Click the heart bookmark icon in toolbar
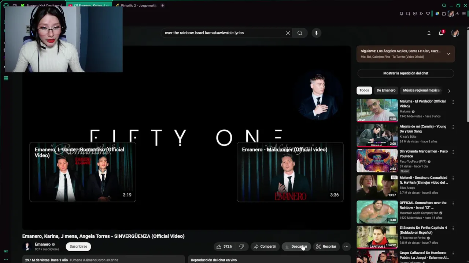Screen dimensions: 469x263 pyautogui.click(x=428, y=14)
